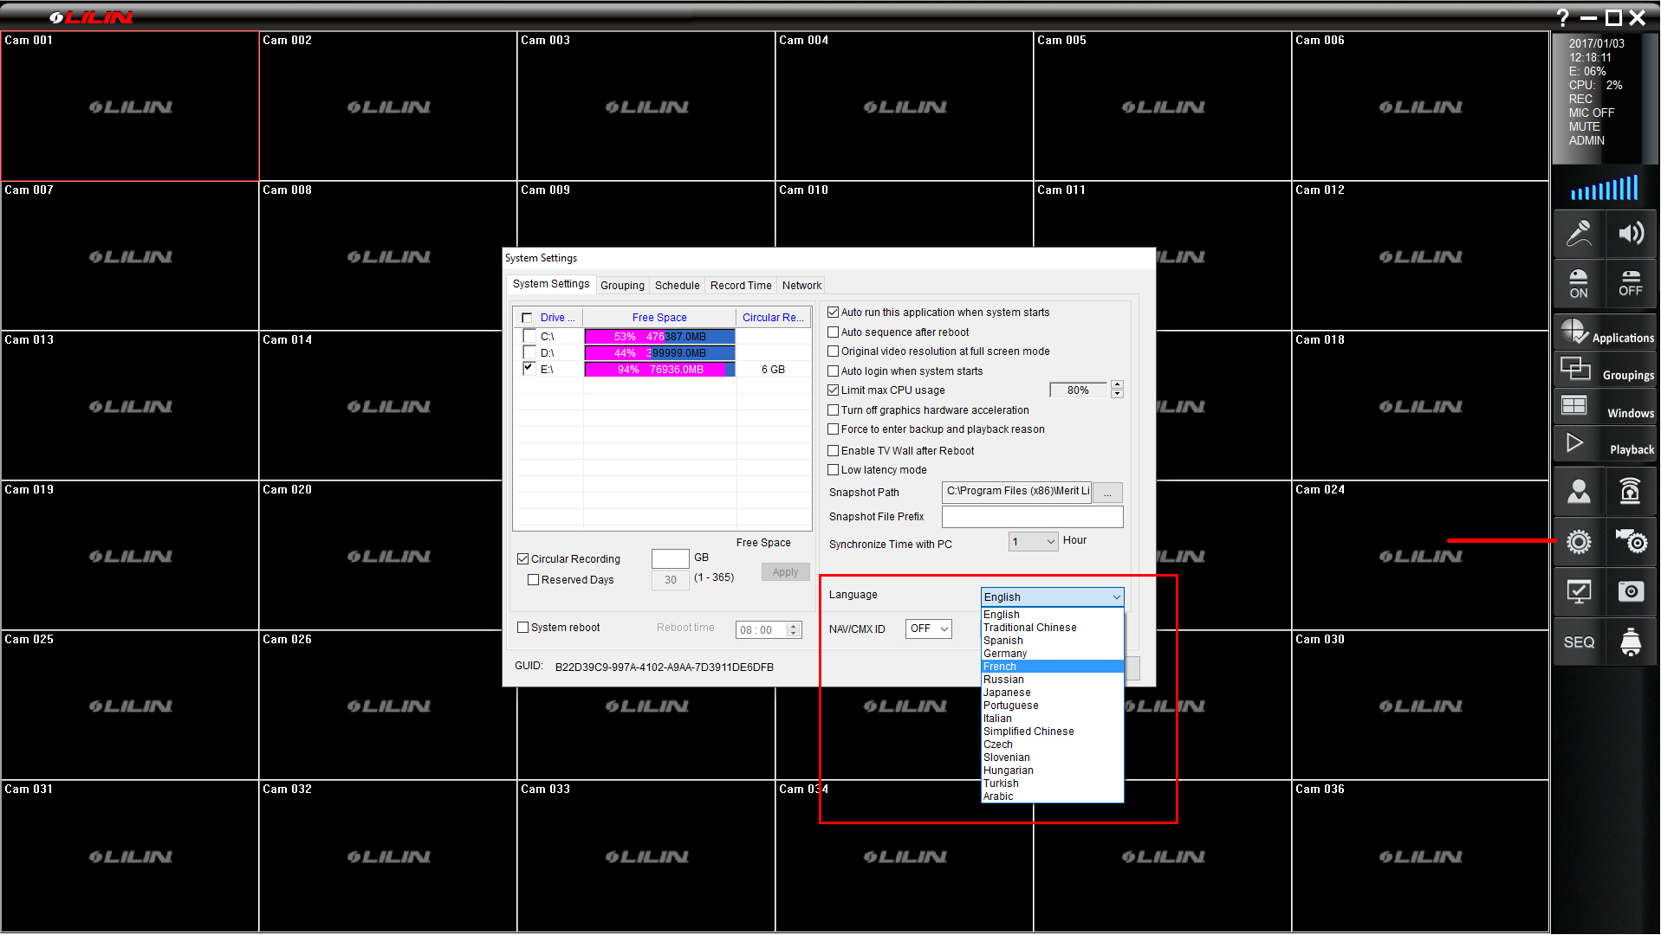Open camera settings icon
This screenshot has width=1661, height=935.
click(1631, 542)
